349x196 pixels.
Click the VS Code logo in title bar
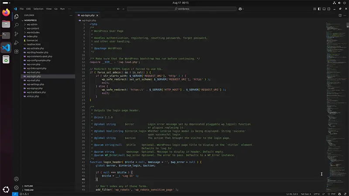pyautogui.click(x=15, y=9)
